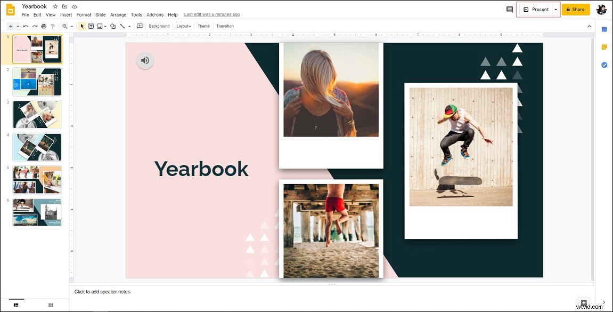Open the Present dropdown arrow
Image resolution: width=613 pixels, height=312 pixels.
tap(555, 9)
